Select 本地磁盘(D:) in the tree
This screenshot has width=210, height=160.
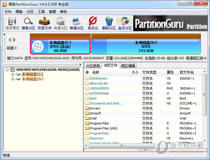pos(33,79)
